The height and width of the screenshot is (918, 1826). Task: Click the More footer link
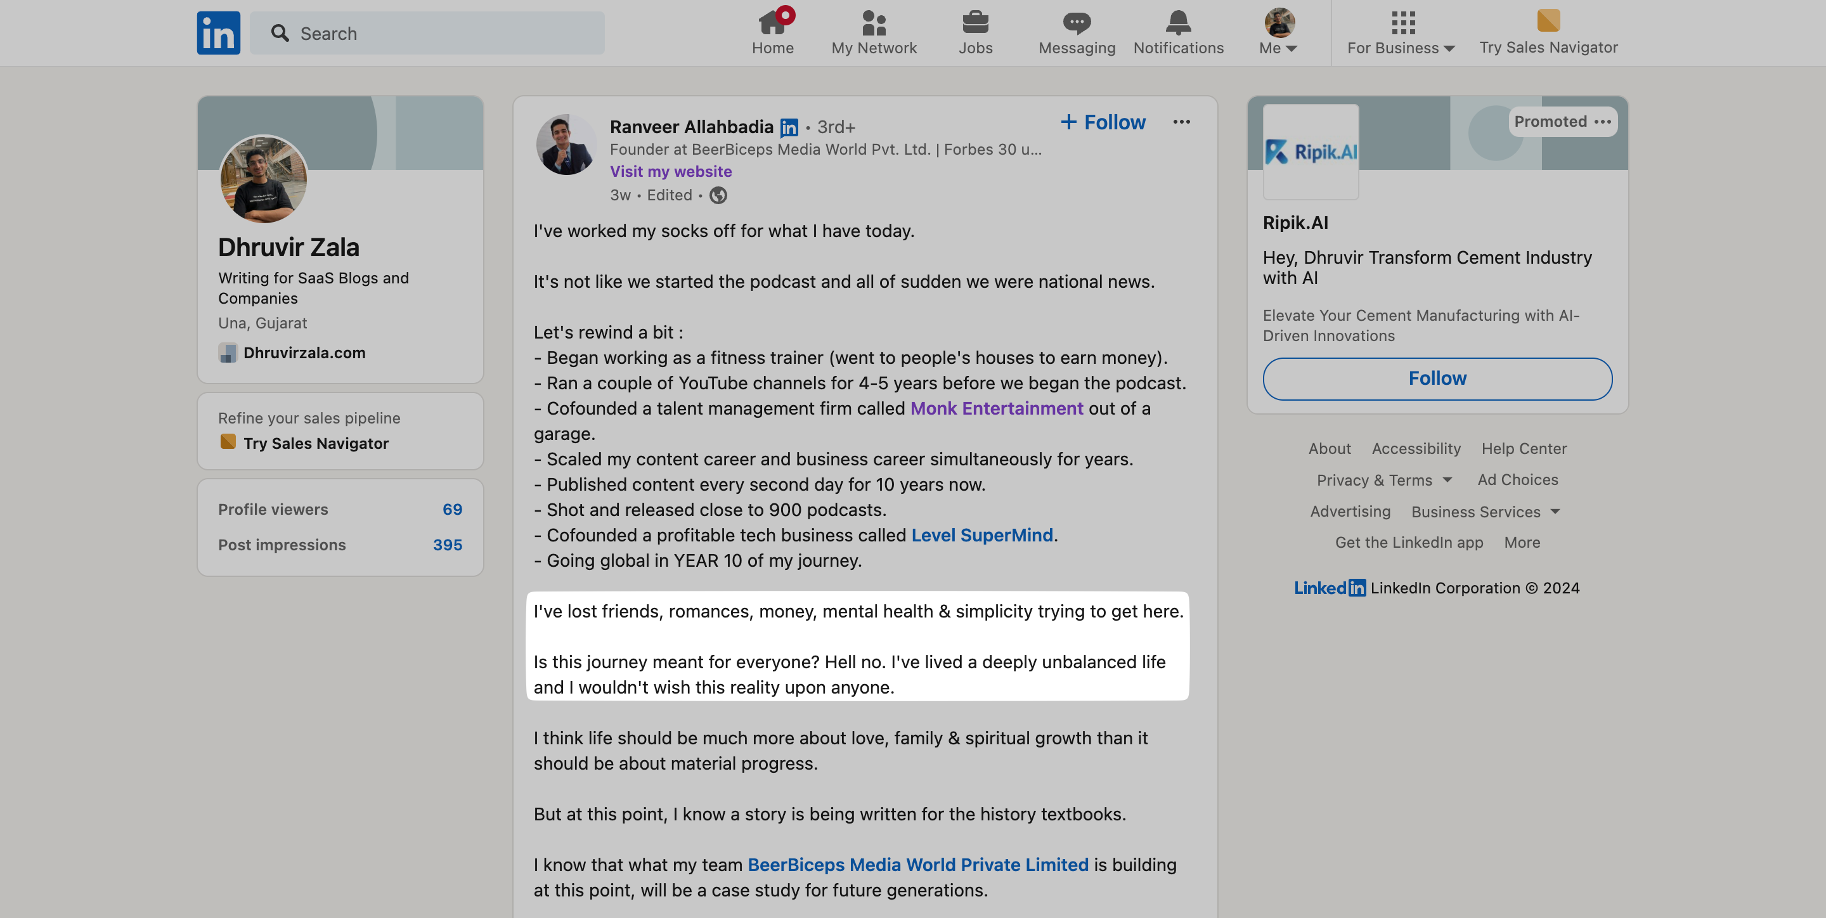click(1522, 542)
